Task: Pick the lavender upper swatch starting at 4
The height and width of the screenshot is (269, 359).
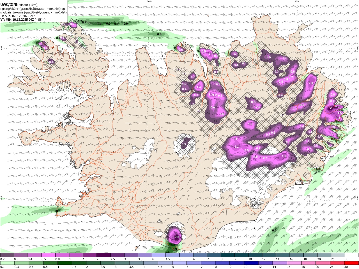Action: pos(158,255)
